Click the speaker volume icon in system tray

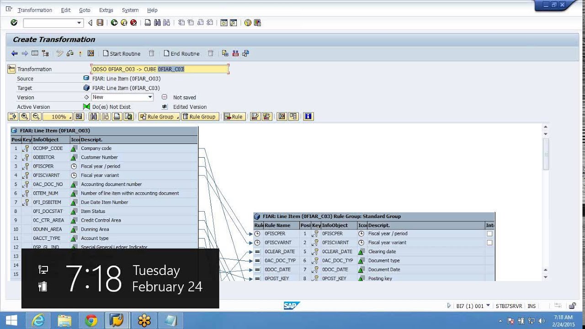(542, 321)
